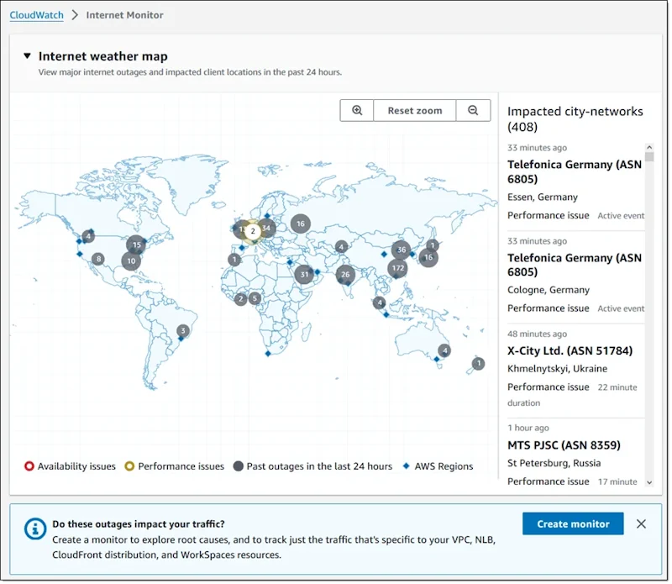Click the CloudWatch breadcrumb link
The width and height of the screenshot is (672, 584).
[x=36, y=15]
